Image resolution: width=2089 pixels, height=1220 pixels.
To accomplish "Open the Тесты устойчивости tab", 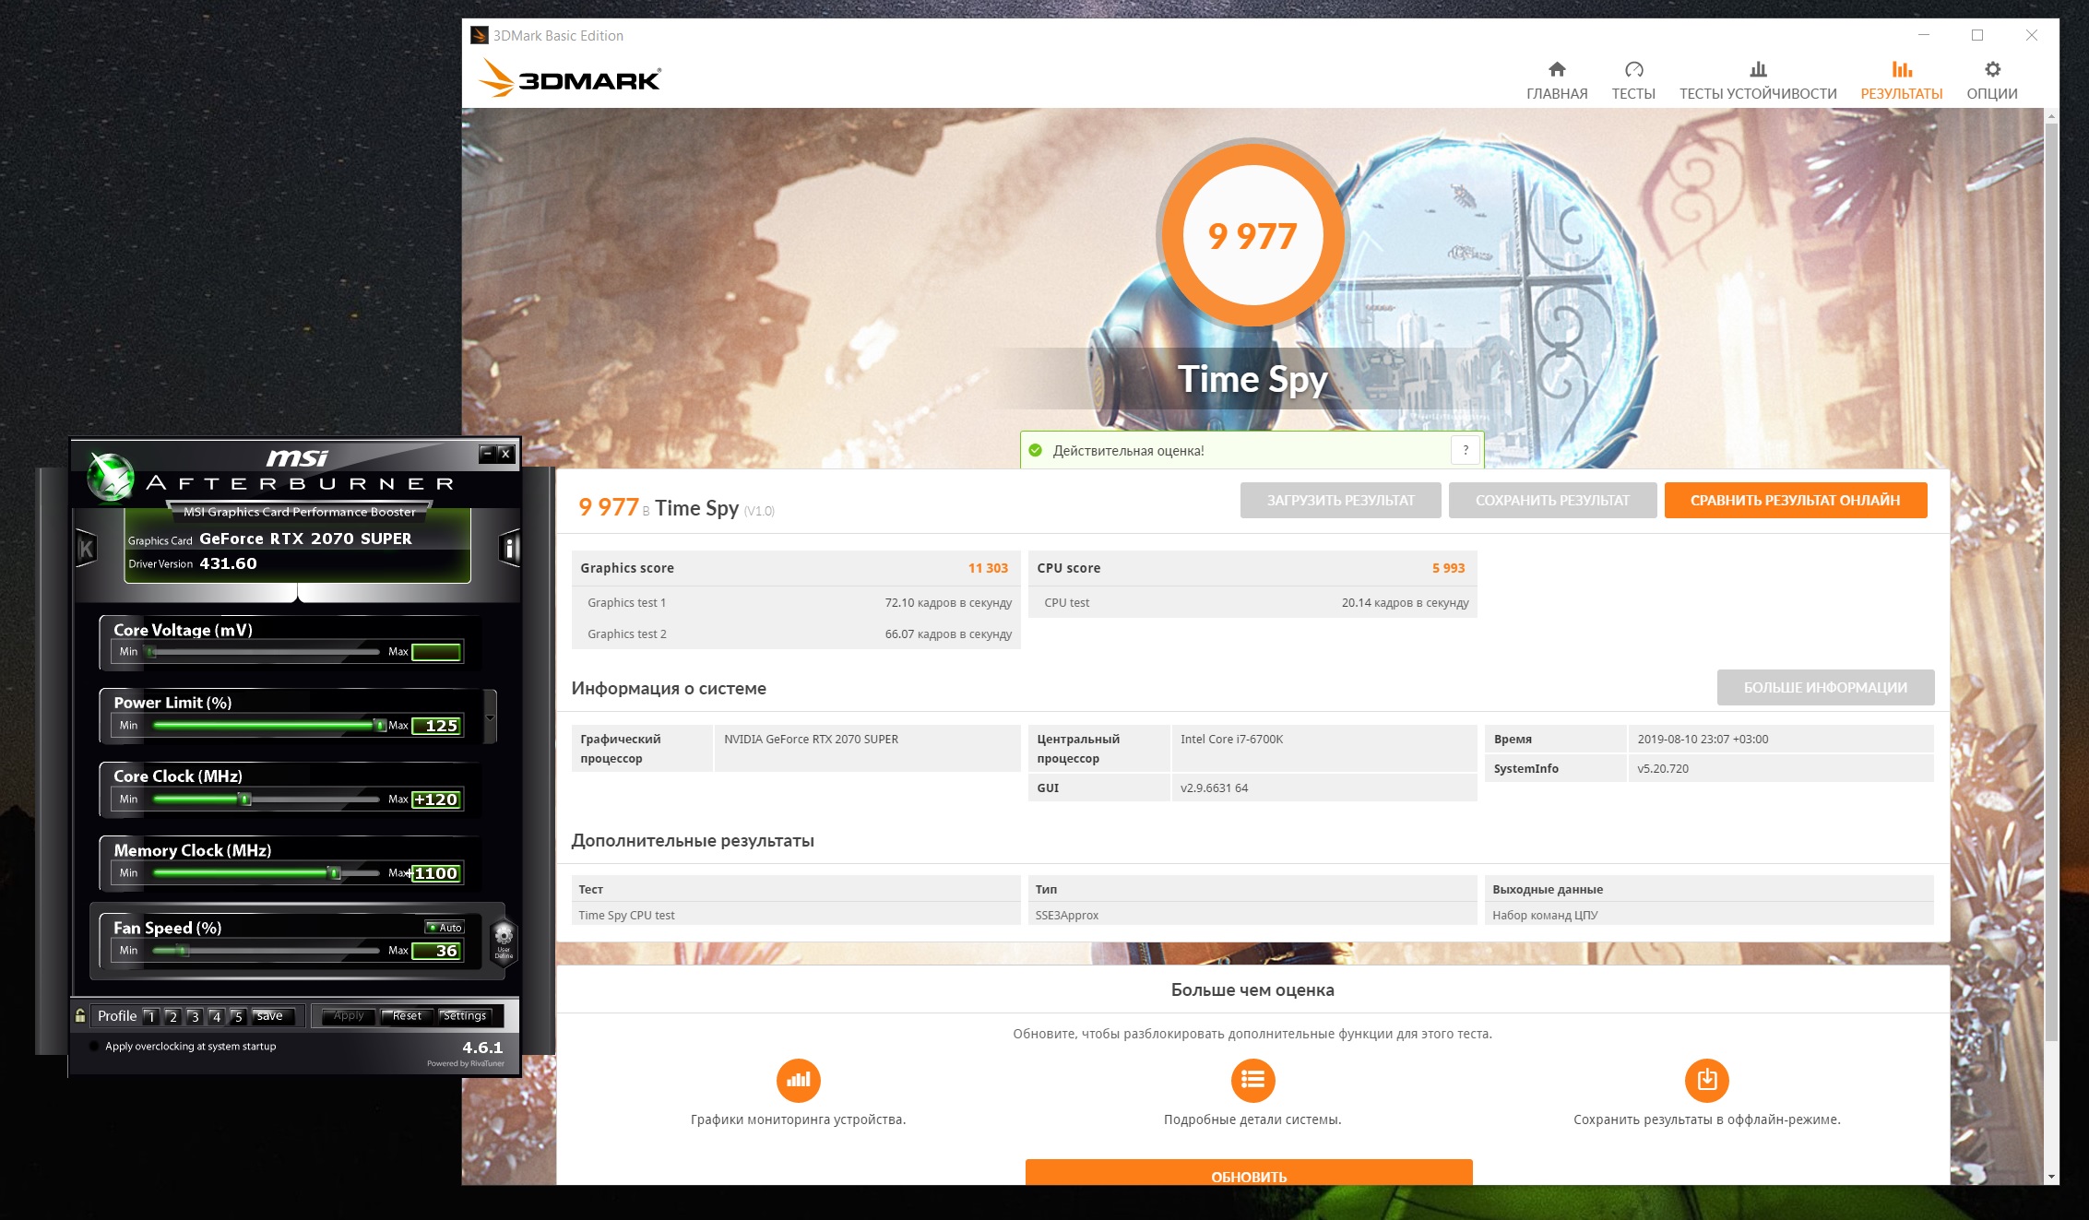I will pyautogui.click(x=1757, y=80).
